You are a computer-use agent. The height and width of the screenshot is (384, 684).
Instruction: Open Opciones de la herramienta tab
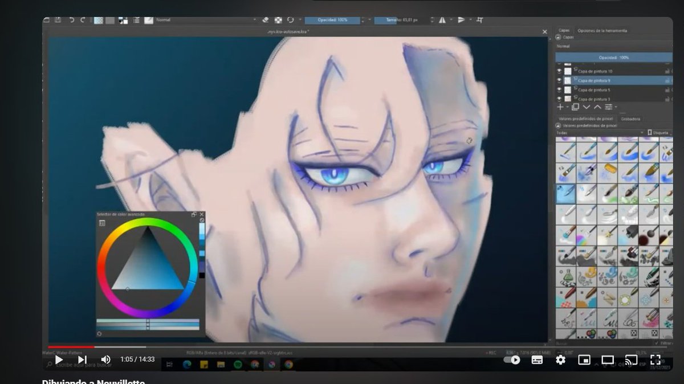click(602, 30)
